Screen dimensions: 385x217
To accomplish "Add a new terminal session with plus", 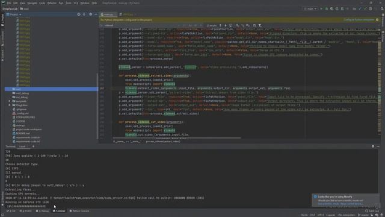I will pos(33,146).
